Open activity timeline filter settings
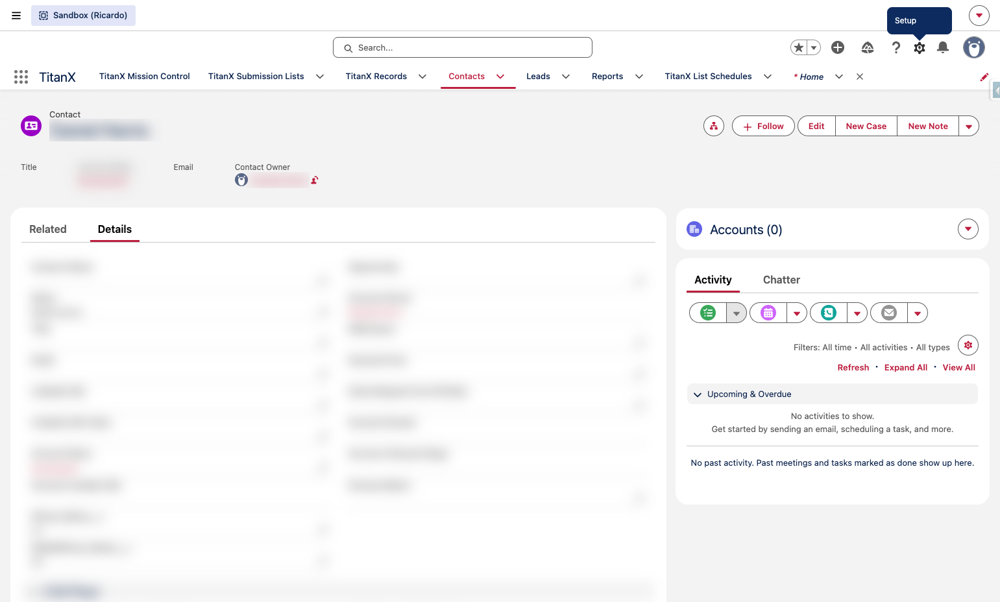1000x602 pixels. click(x=968, y=345)
